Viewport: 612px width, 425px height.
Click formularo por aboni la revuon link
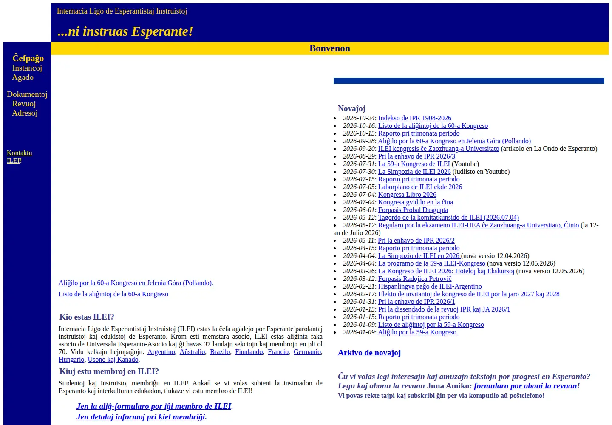[525, 386]
